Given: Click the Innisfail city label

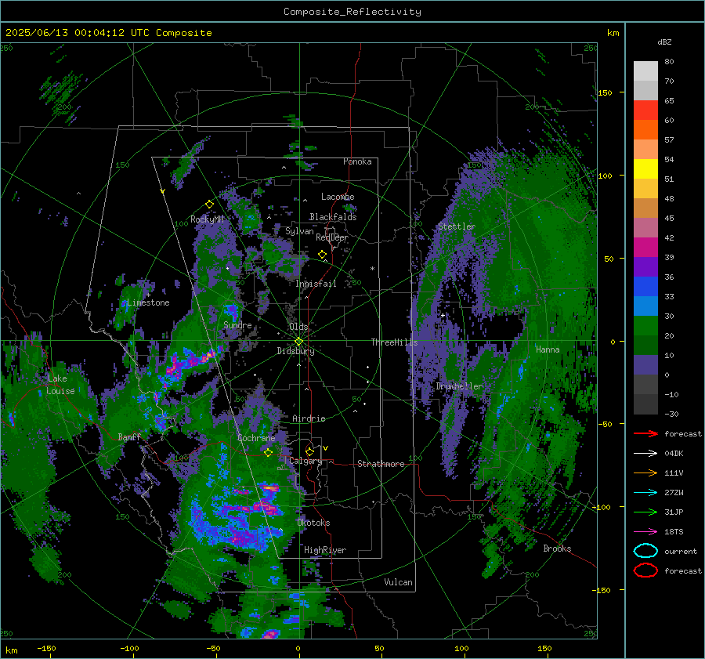Looking at the screenshot, I should coord(316,284).
